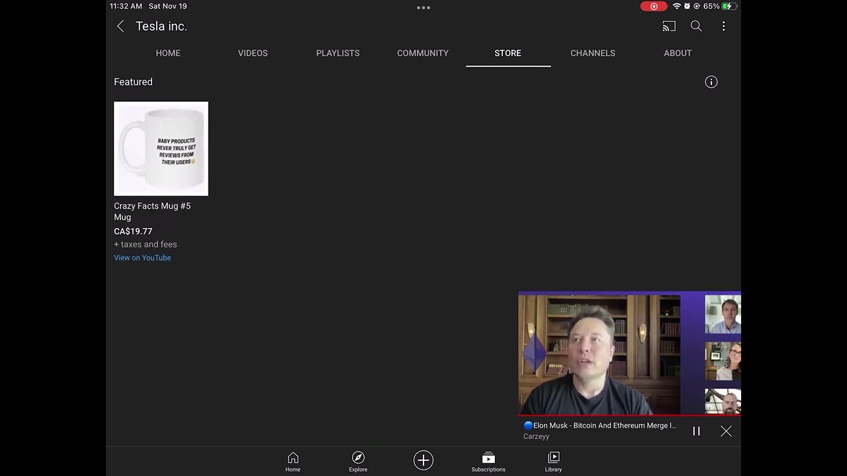This screenshot has height=476, width=847.
Task: Open Library in the bottom navigation
Action: pyautogui.click(x=553, y=461)
